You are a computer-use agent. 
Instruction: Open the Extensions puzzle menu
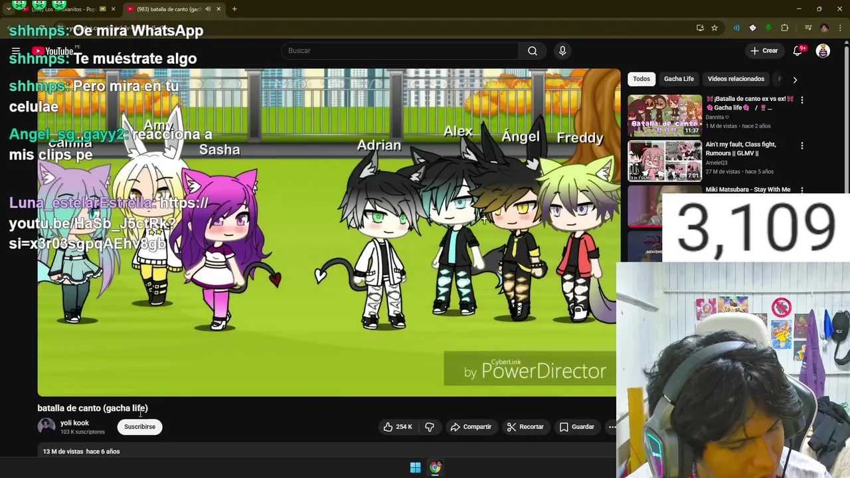[x=785, y=28]
